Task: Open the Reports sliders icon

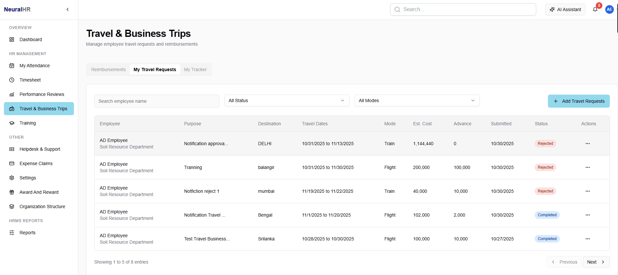Action: click(x=12, y=233)
